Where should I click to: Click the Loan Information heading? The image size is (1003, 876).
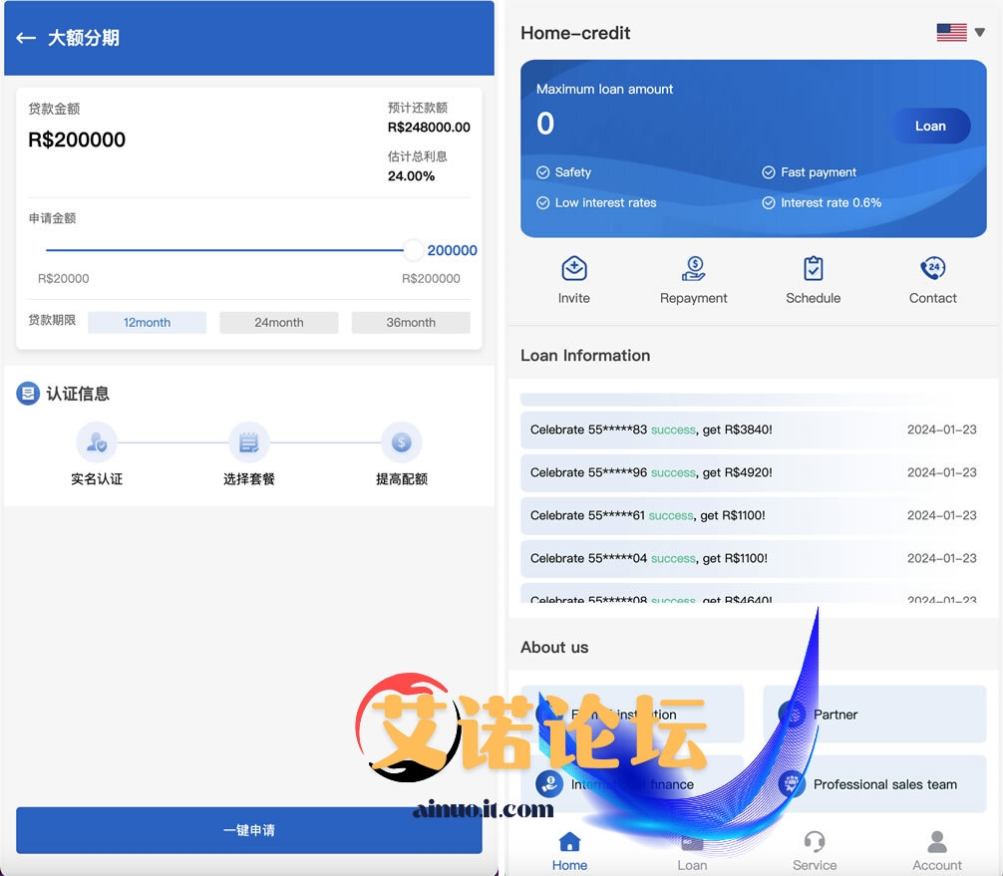(585, 355)
